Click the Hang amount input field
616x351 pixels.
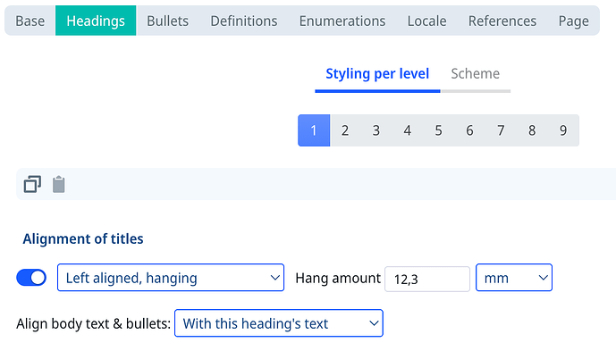427,279
